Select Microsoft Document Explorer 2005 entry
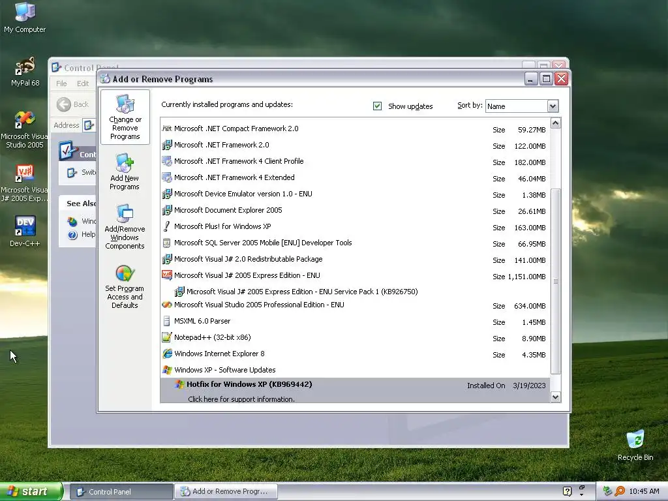 point(356,211)
